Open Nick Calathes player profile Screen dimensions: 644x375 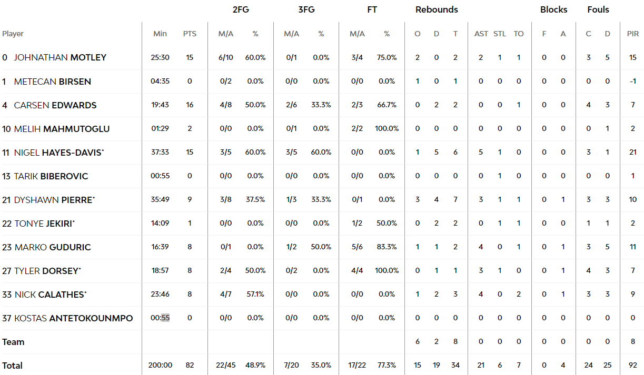point(49,295)
